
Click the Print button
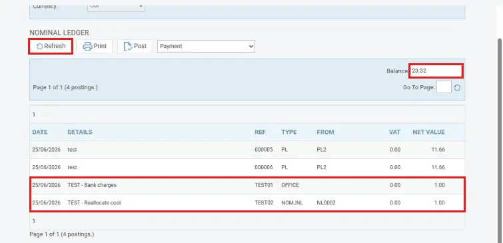95,46
